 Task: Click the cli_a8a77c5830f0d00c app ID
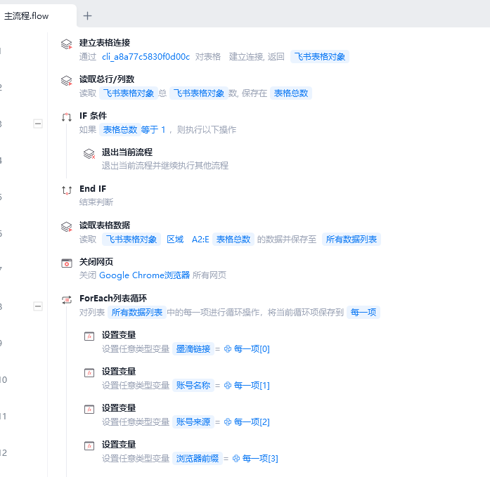146,57
